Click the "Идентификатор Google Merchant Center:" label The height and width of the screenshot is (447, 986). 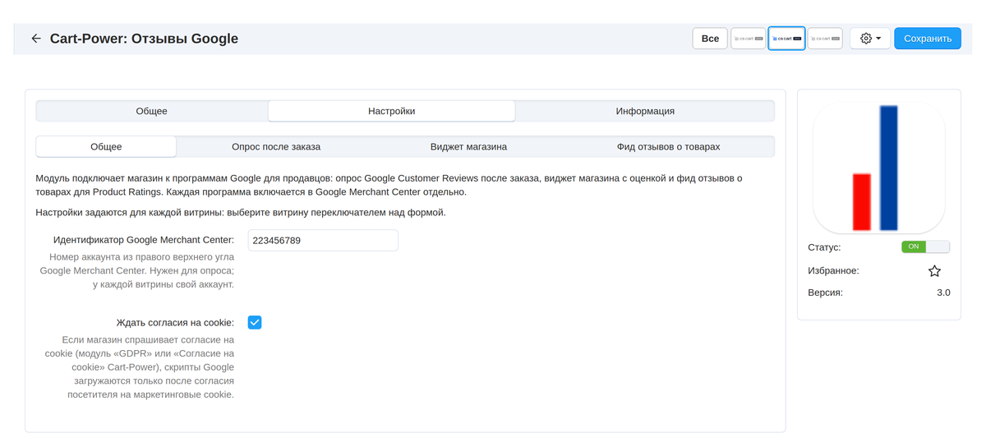[144, 240]
